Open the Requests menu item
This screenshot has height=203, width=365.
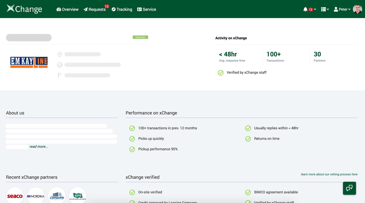pyautogui.click(x=94, y=9)
